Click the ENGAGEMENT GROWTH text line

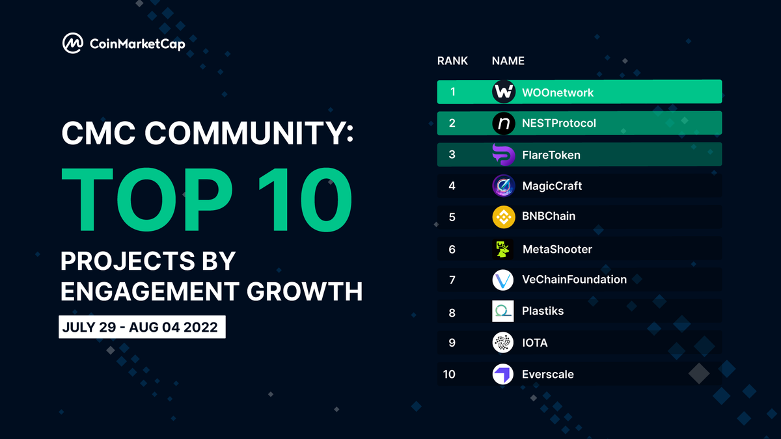pos(212,291)
